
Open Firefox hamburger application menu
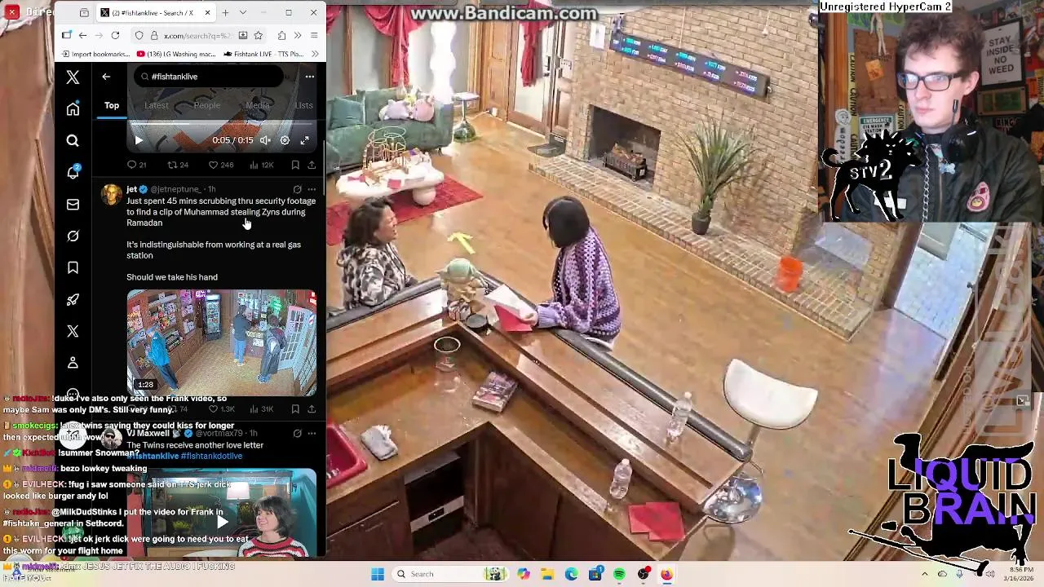tap(314, 35)
